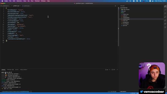Click the node_modules folder icon
Viewport: 167px width, 94px height.
[122, 9]
